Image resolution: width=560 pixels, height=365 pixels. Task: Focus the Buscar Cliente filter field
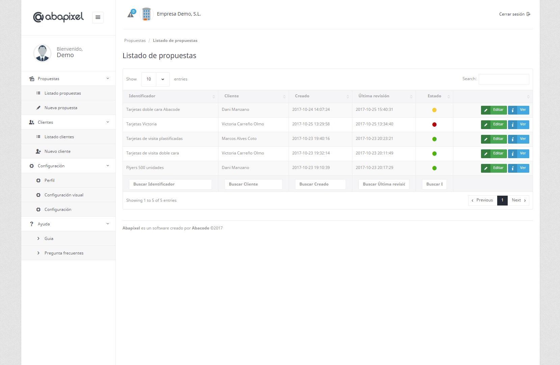(254, 185)
